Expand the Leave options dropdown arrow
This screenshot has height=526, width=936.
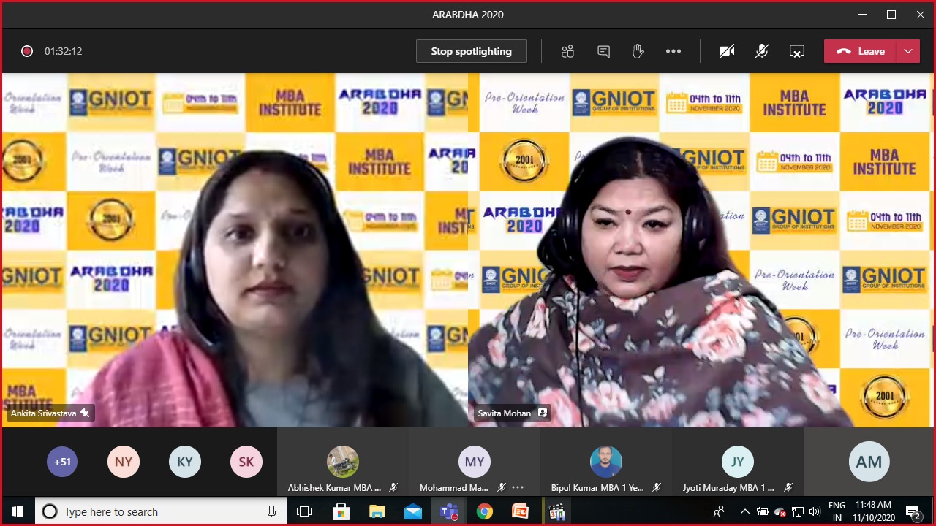coord(908,51)
